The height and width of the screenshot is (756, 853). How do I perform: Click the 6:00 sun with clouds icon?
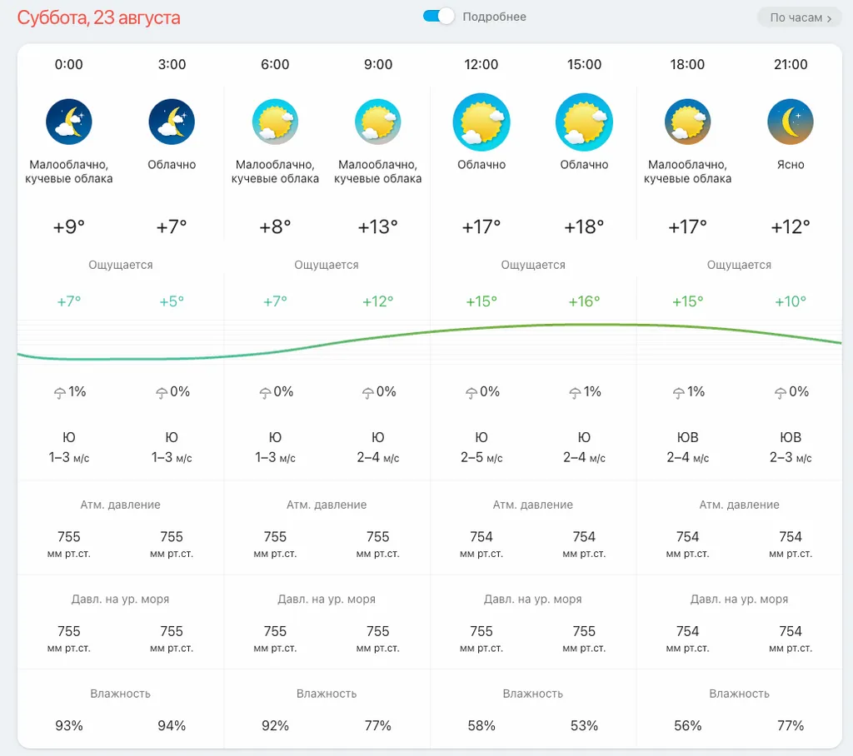(x=275, y=122)
